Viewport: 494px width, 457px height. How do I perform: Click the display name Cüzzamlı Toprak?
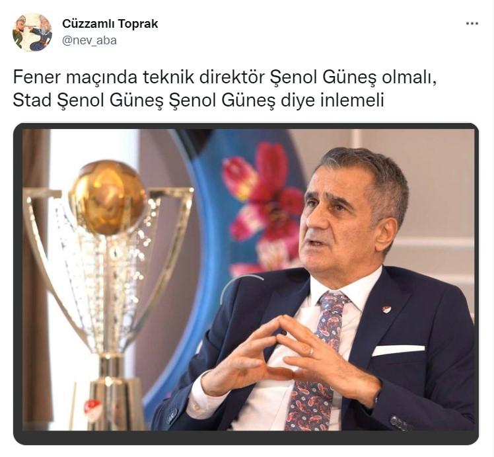pos(110,24)
